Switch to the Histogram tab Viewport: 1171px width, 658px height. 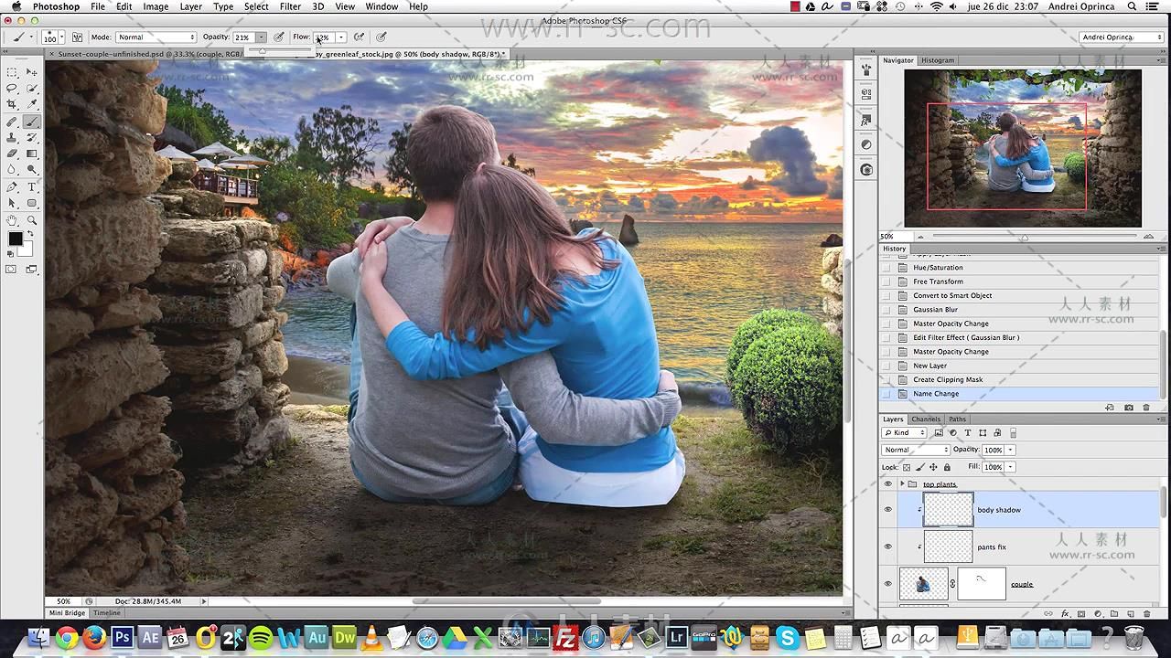coord(938,60)
